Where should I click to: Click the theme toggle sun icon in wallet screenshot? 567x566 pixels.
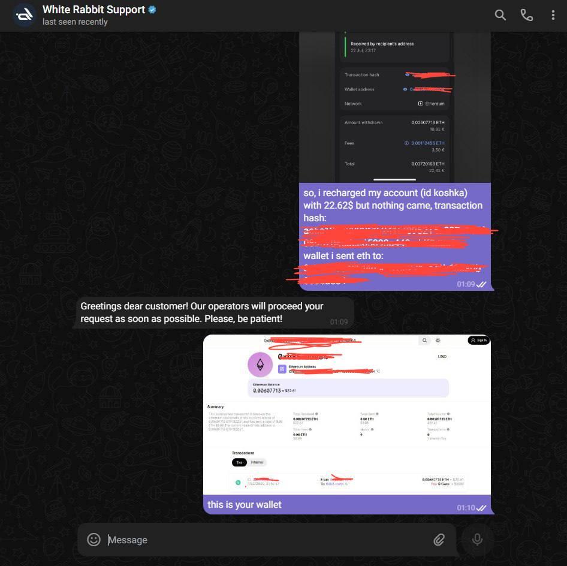[438, 341]
